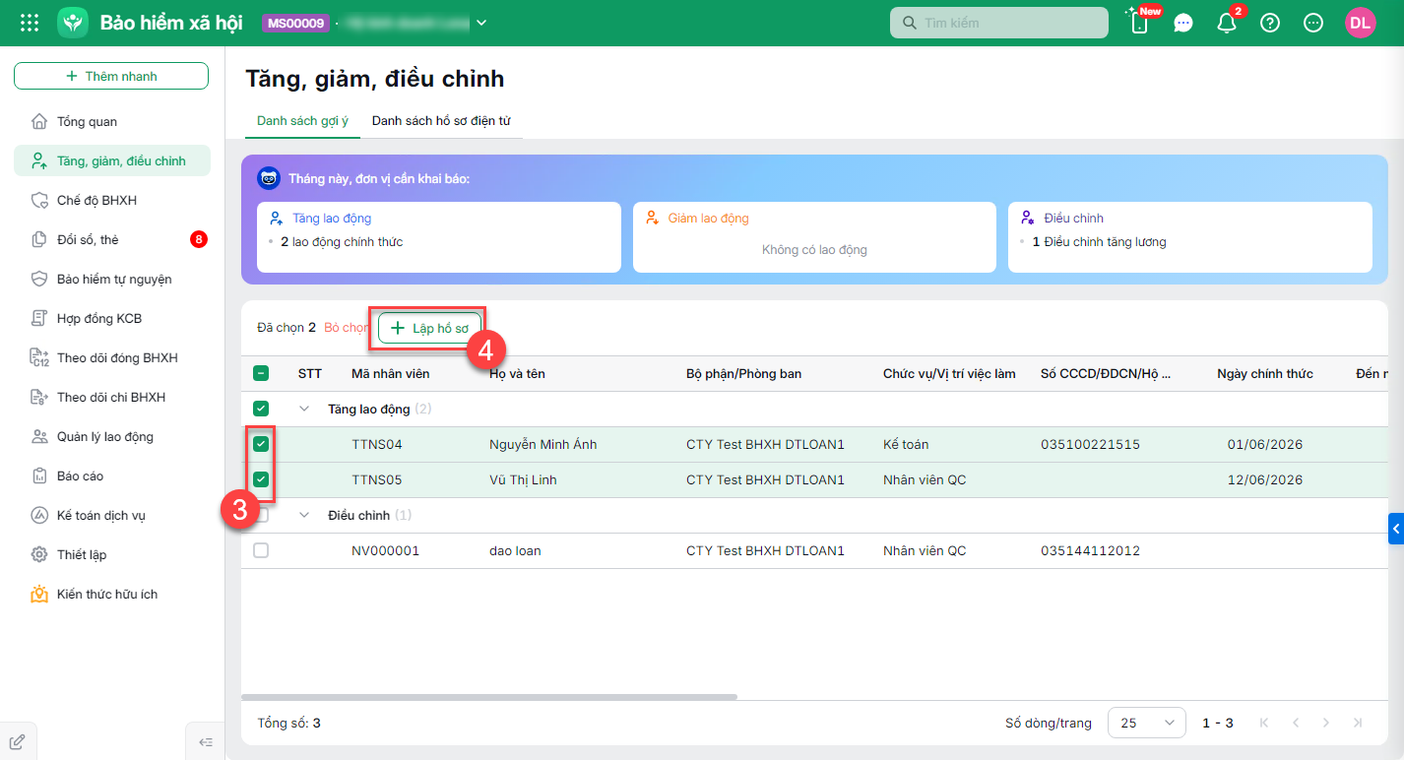The height and width of the screenshot is (760, 1404).
Task: Click the Theo dõi chi BHXH icon
Action: click(x=39, y=397)
